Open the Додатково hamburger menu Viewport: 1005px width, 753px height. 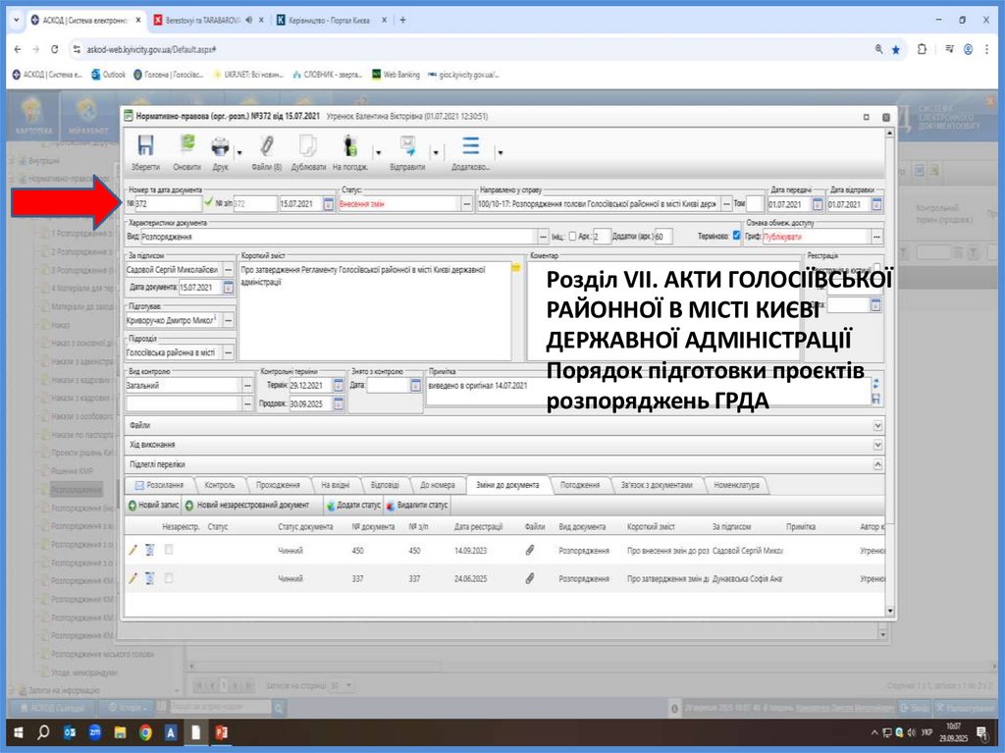point(471,148)
